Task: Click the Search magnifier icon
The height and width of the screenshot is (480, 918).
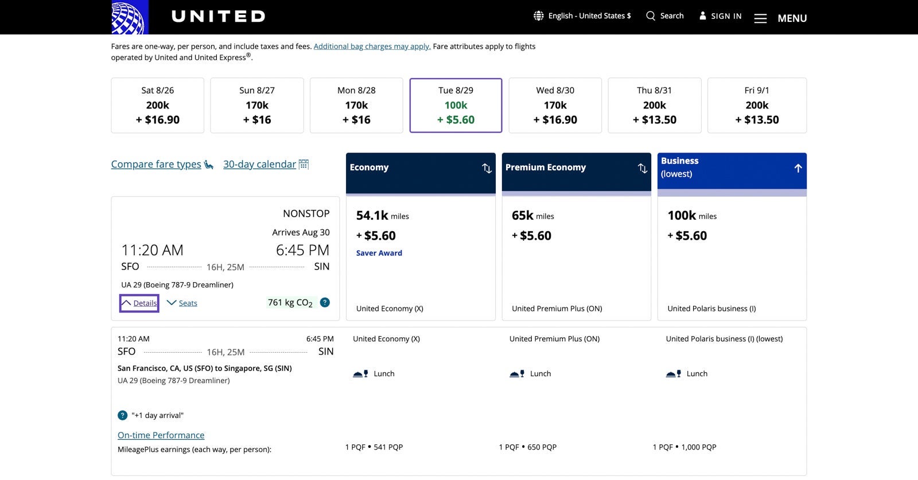Action: [x=651, y=16]
